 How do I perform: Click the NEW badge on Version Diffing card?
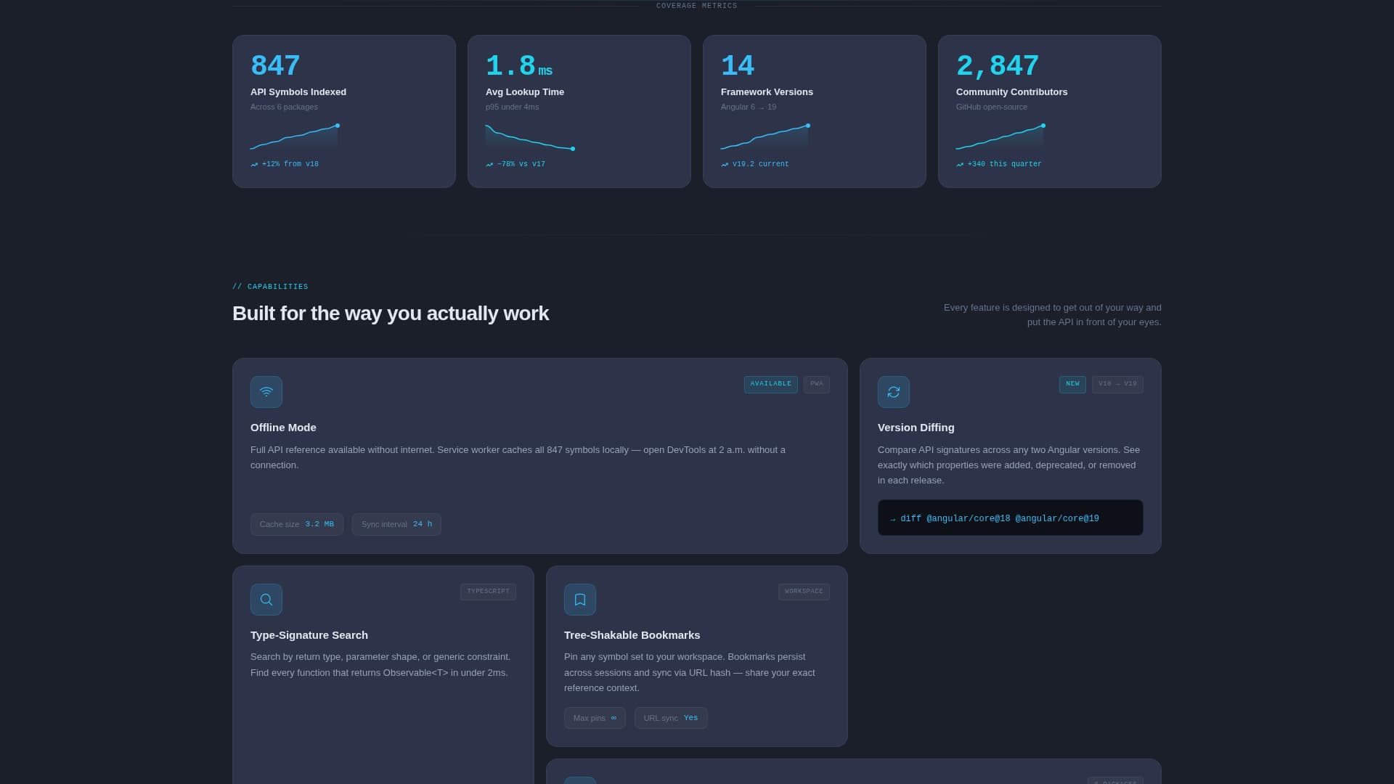coord(1072,384)
